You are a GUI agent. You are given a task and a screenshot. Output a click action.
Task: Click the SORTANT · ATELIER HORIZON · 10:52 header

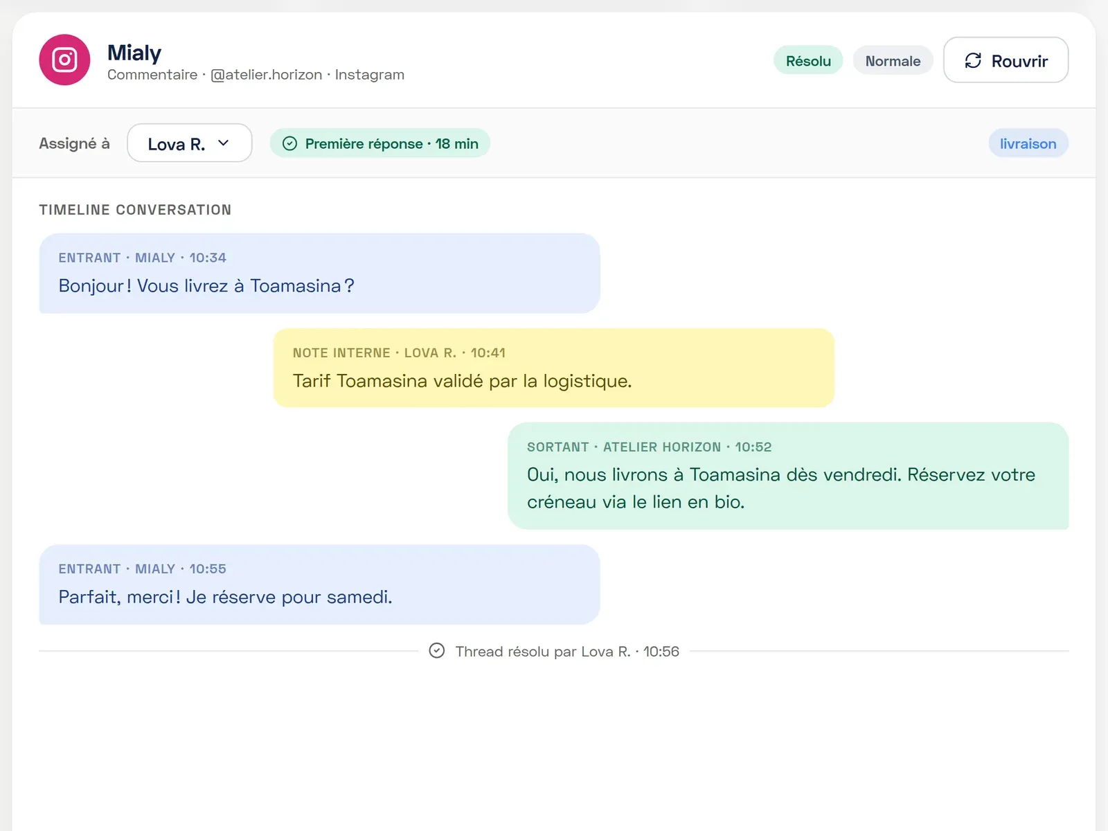tap(649, 447)
